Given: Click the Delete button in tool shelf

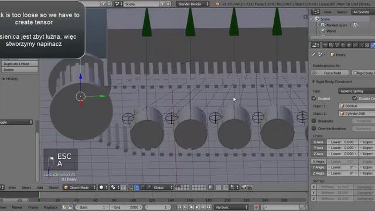Looking at the screenshot, I should tap(20, 70).
